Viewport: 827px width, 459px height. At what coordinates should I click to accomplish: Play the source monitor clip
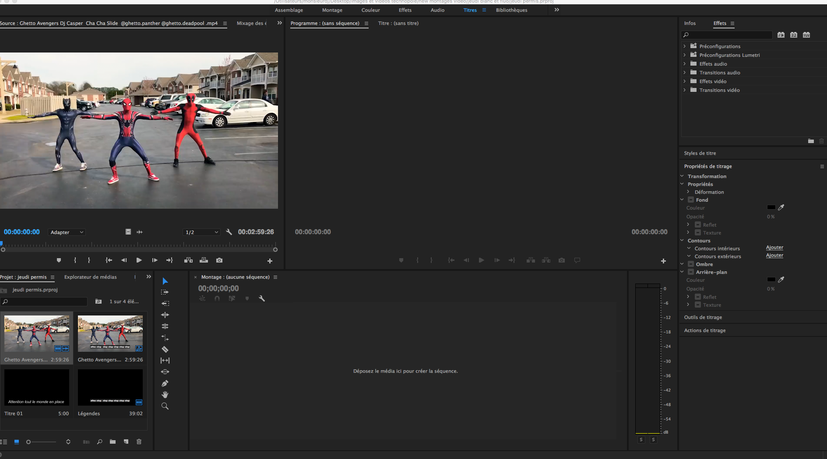click(x=139, y=260)
